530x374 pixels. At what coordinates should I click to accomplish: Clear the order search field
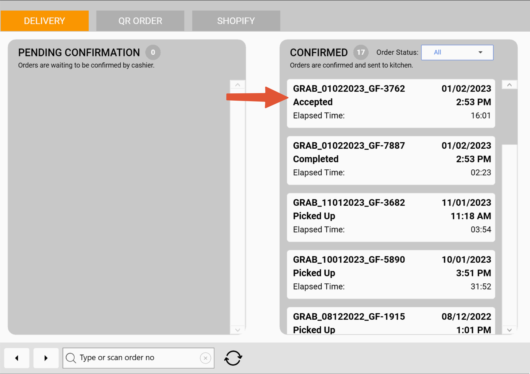coord(206,358)
